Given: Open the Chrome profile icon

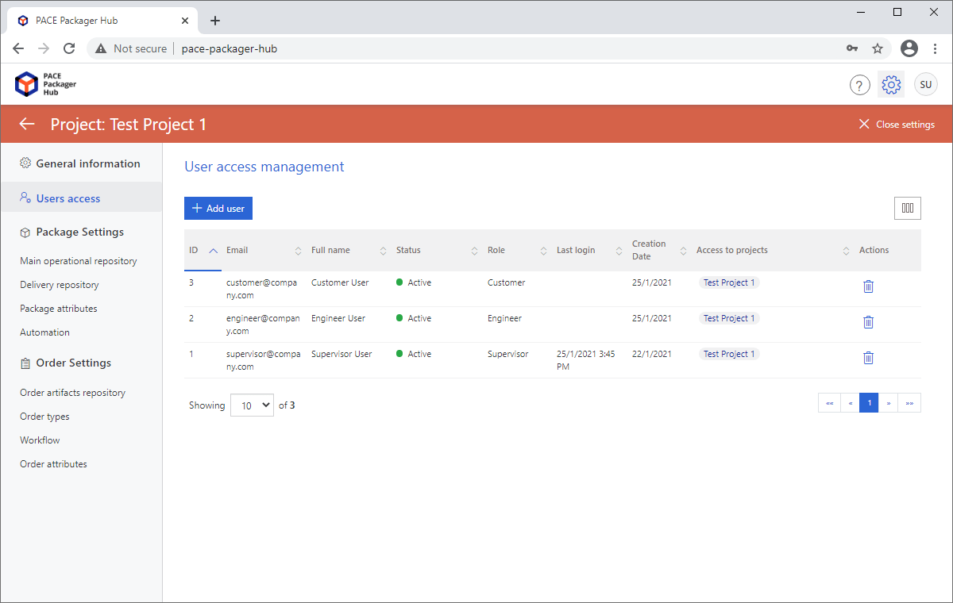Looking at the screenshot, I should pos(909,48).
